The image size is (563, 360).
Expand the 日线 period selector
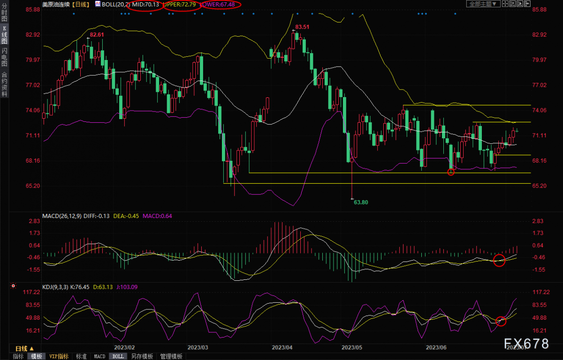tap(24, 348)
